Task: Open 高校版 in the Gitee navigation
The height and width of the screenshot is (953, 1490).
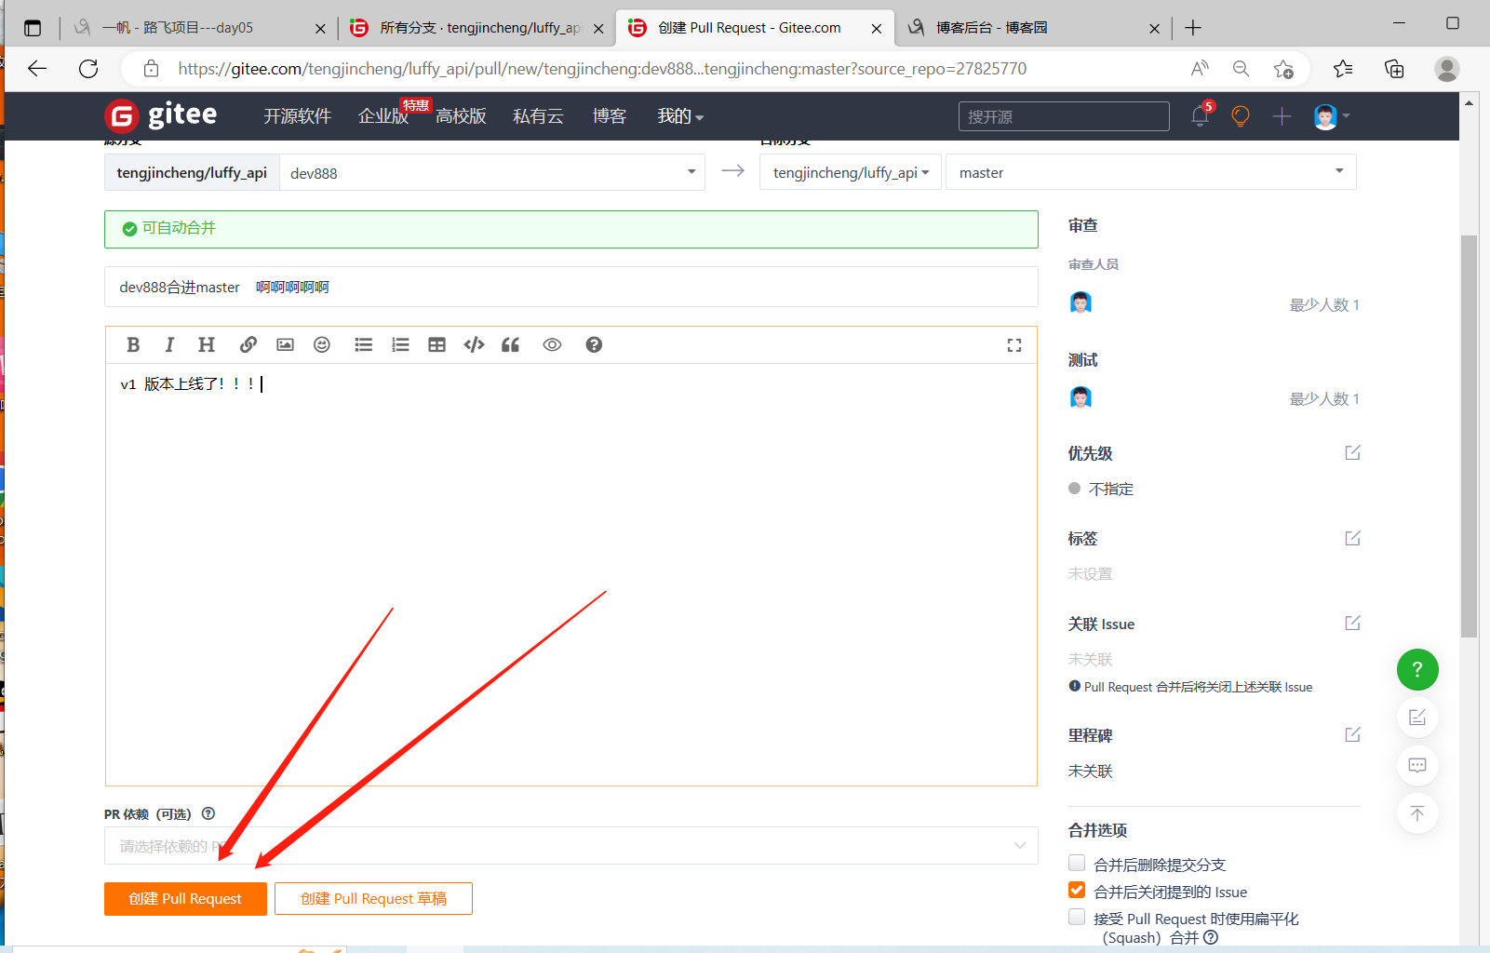Action: point(461,116)
